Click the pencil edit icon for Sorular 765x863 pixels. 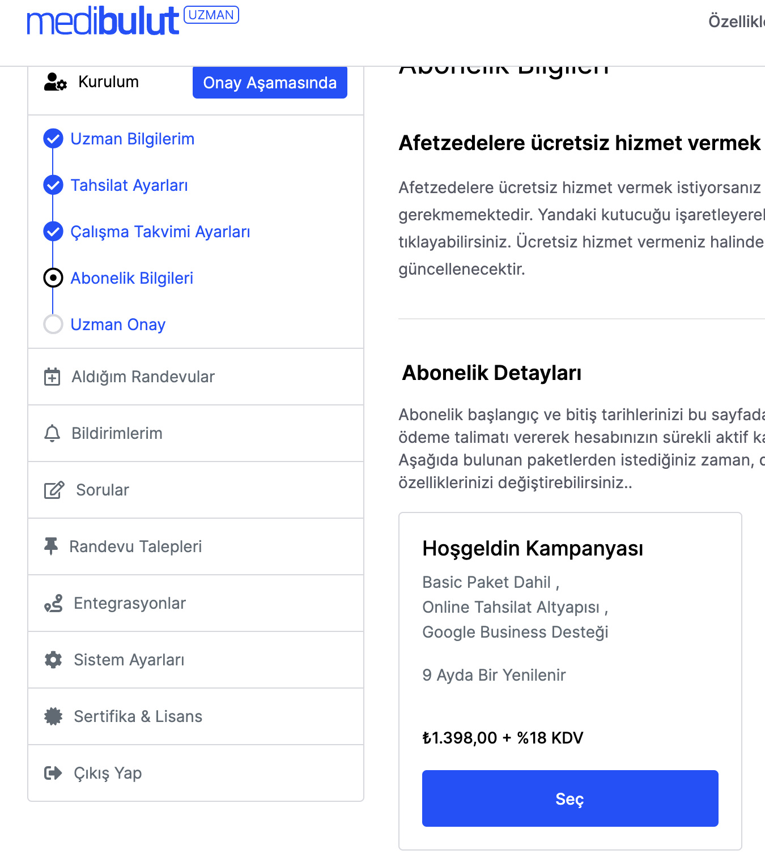[x=54, y=490]
